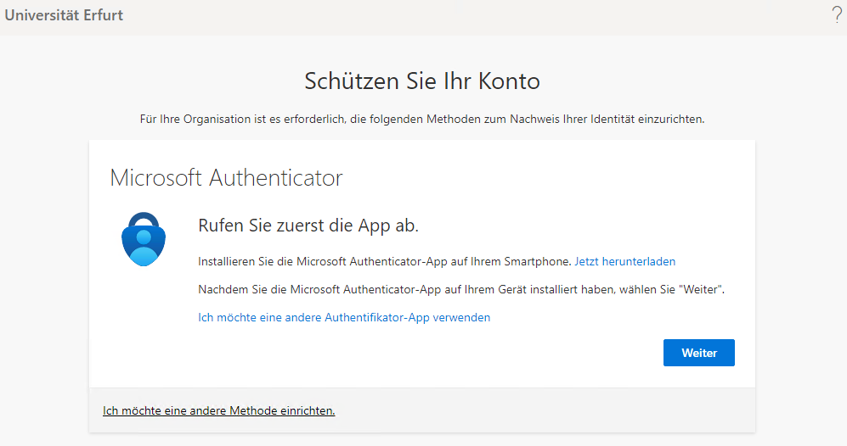
Task: Click empty space in top header bar
Action: (x=467, y=15)
